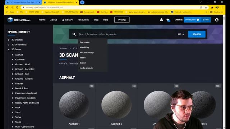Viewport: 230px width, 129px height.
Task: Open the Blog menu item
Action: point(96,20)
